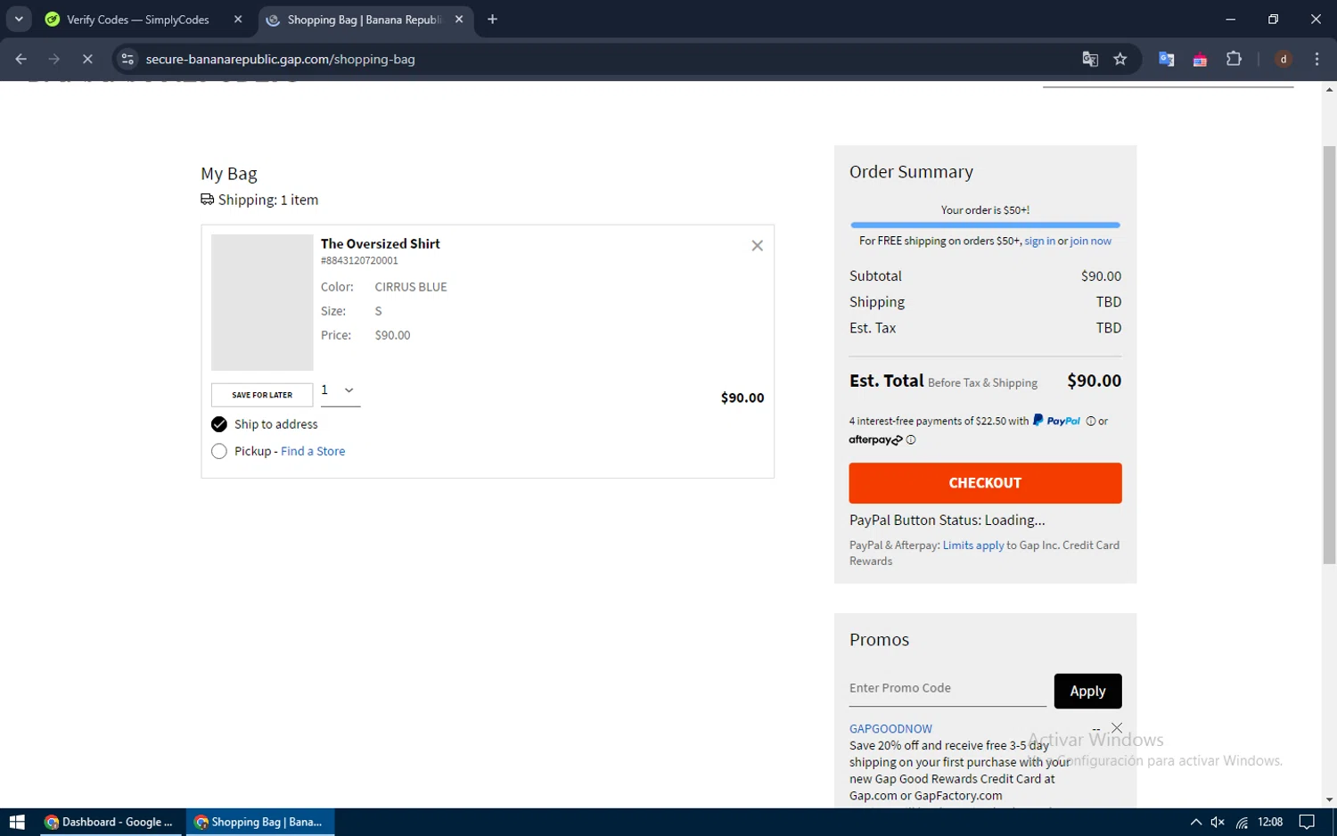Open the profile avatar 'd'
This screenshot has width=1337, height=836.
[1284, 59]
